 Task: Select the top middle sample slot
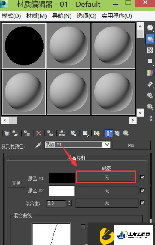(x=69, y=46)
